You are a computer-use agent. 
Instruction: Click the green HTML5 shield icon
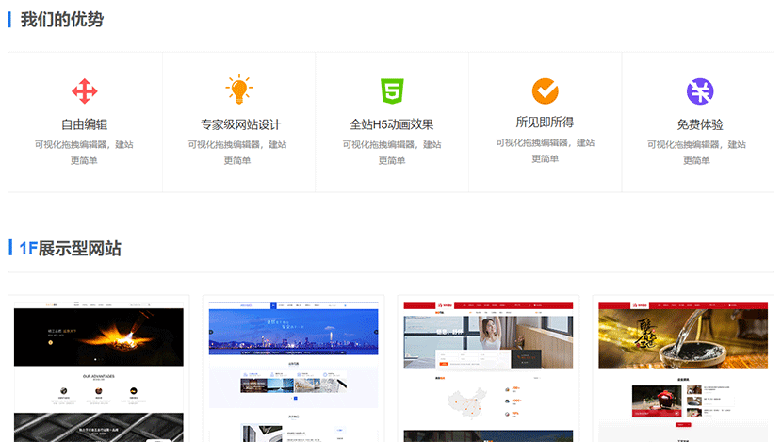pyautogui.click(x=392, y=91)
